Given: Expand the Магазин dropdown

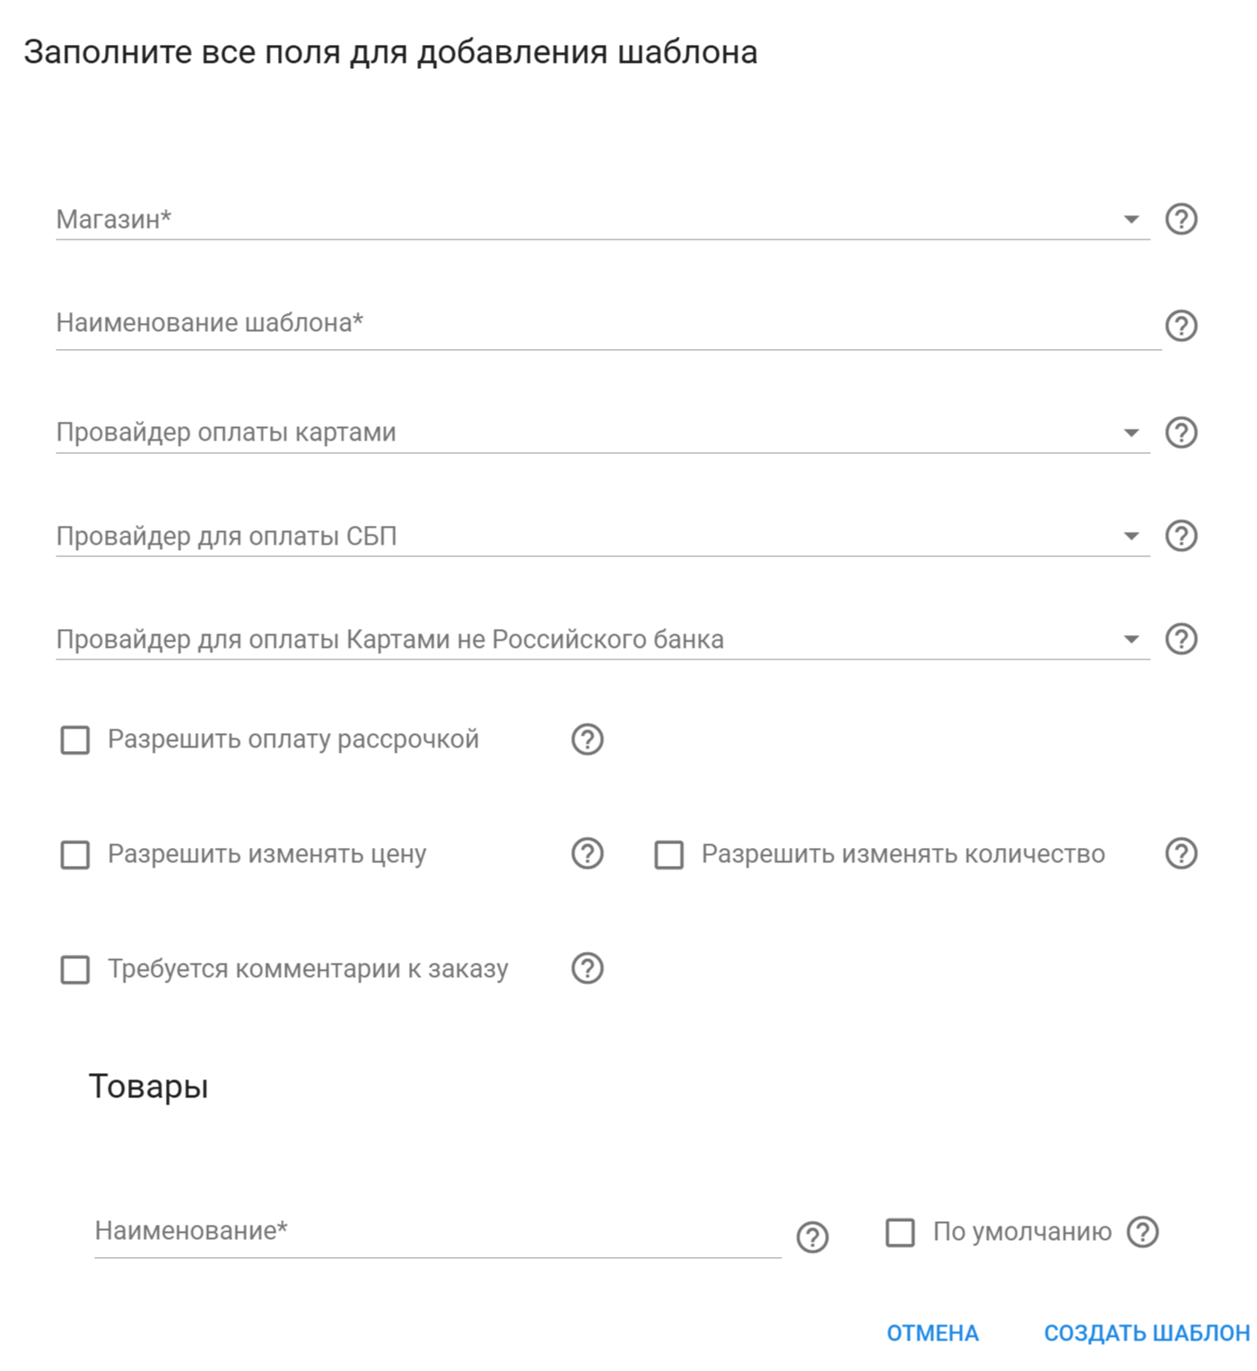Looking at the screenshot, I should point(602,219).
